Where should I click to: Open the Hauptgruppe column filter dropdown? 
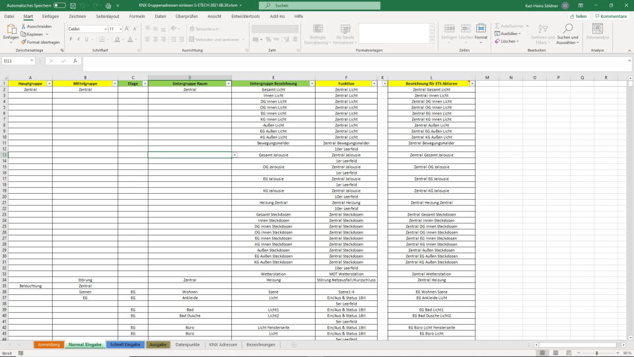tap(49, 83)
